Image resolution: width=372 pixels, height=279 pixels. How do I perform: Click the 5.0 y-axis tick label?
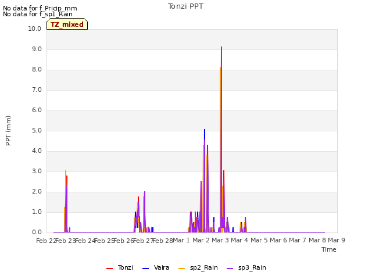tap(37, 130)
